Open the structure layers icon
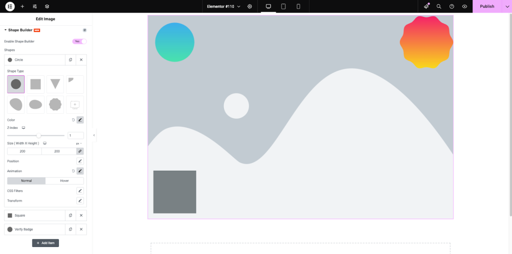Viewport: 512px width, 254px height. click(47, 6)
